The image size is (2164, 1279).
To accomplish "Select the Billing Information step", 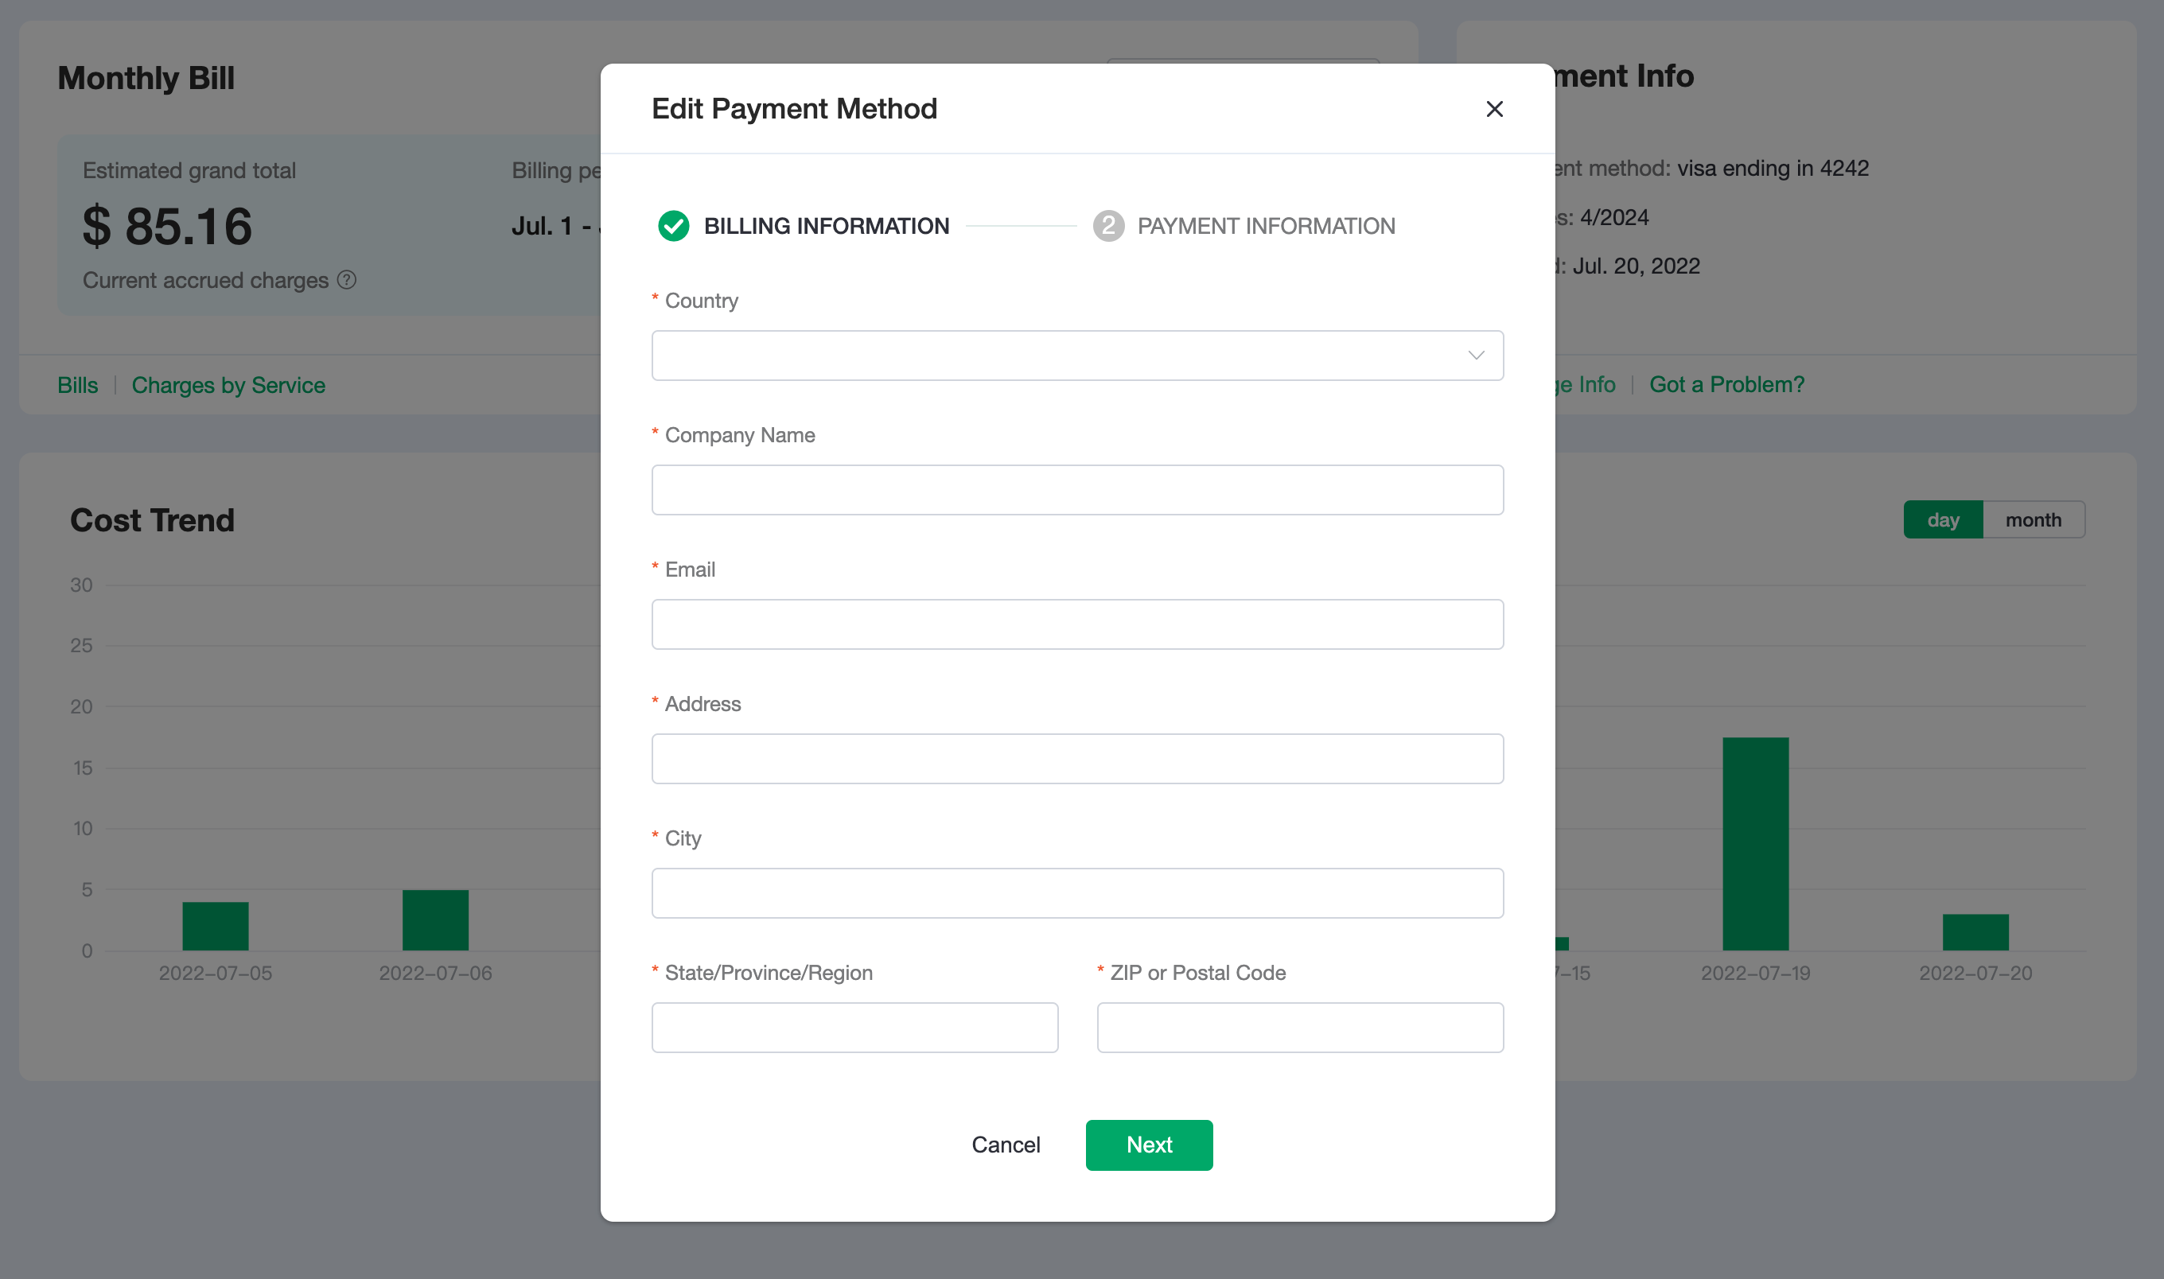I will pos(826,226).
